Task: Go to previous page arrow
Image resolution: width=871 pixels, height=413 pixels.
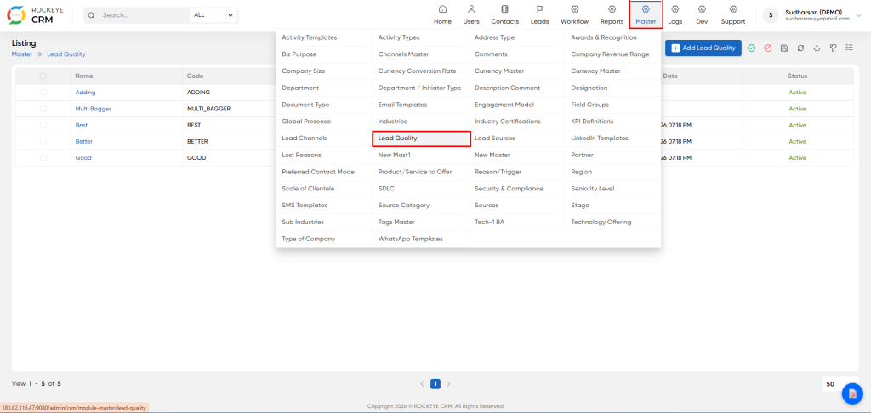Action: [x=422, y=383]
